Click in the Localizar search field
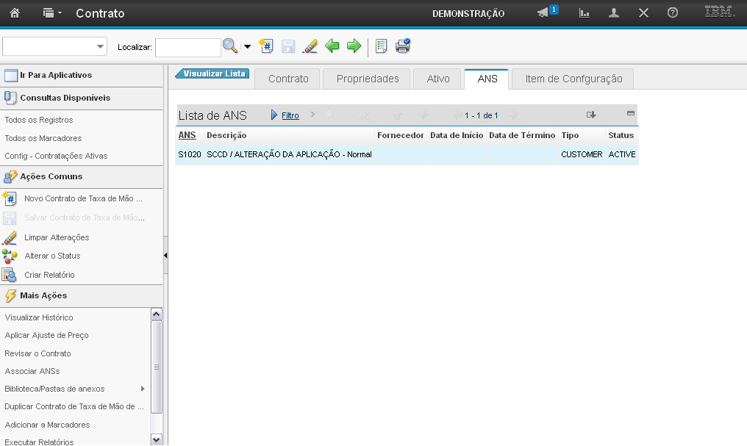Viewport: 747px width, 446px height. point(187,47)
